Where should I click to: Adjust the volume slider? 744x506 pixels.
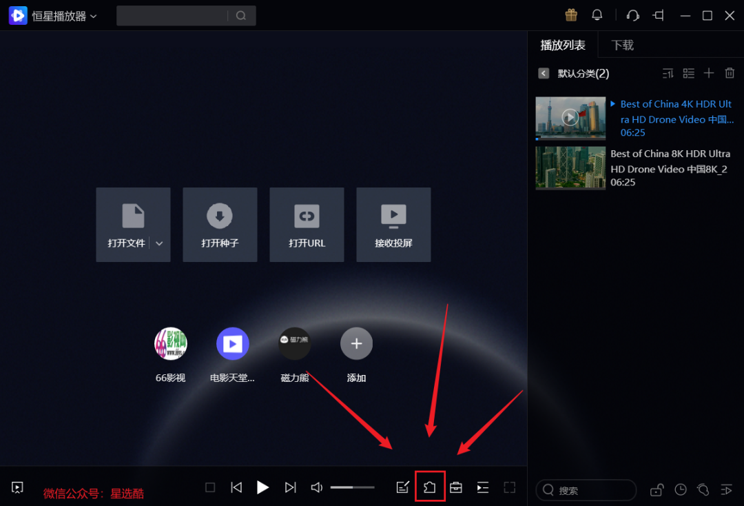coord(352,487)
